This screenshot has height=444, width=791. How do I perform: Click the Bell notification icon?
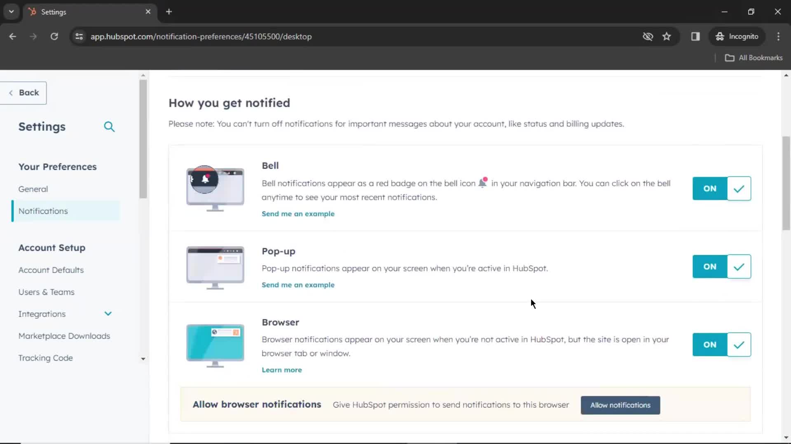tap(205, 179)
